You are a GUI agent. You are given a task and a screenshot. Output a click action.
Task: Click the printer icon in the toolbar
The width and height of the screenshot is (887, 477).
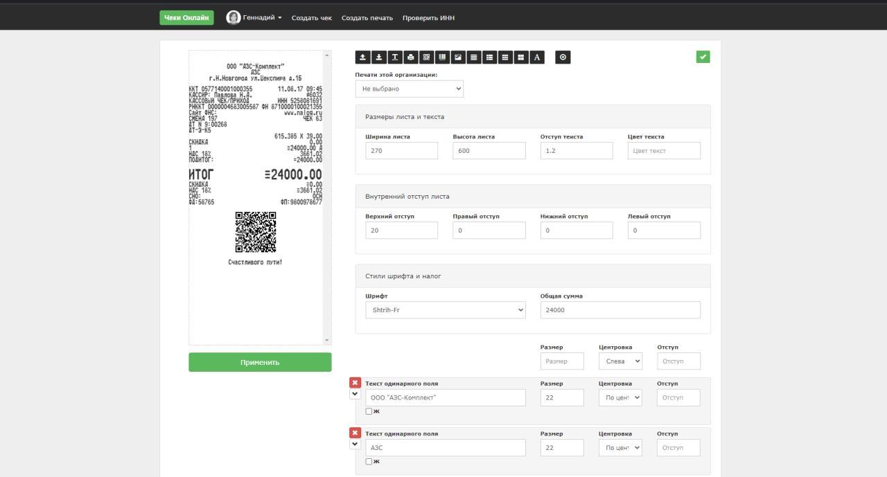410,57
